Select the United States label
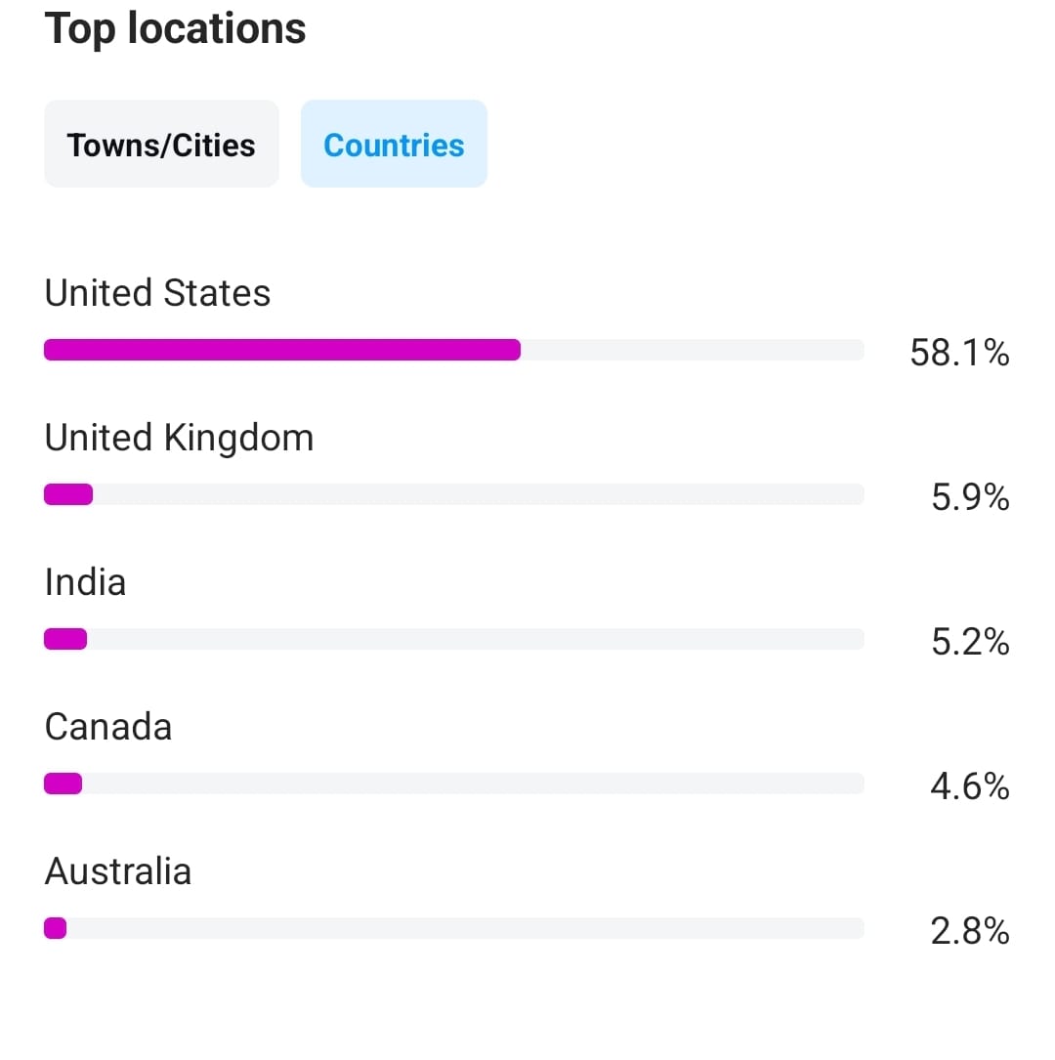 157,293
